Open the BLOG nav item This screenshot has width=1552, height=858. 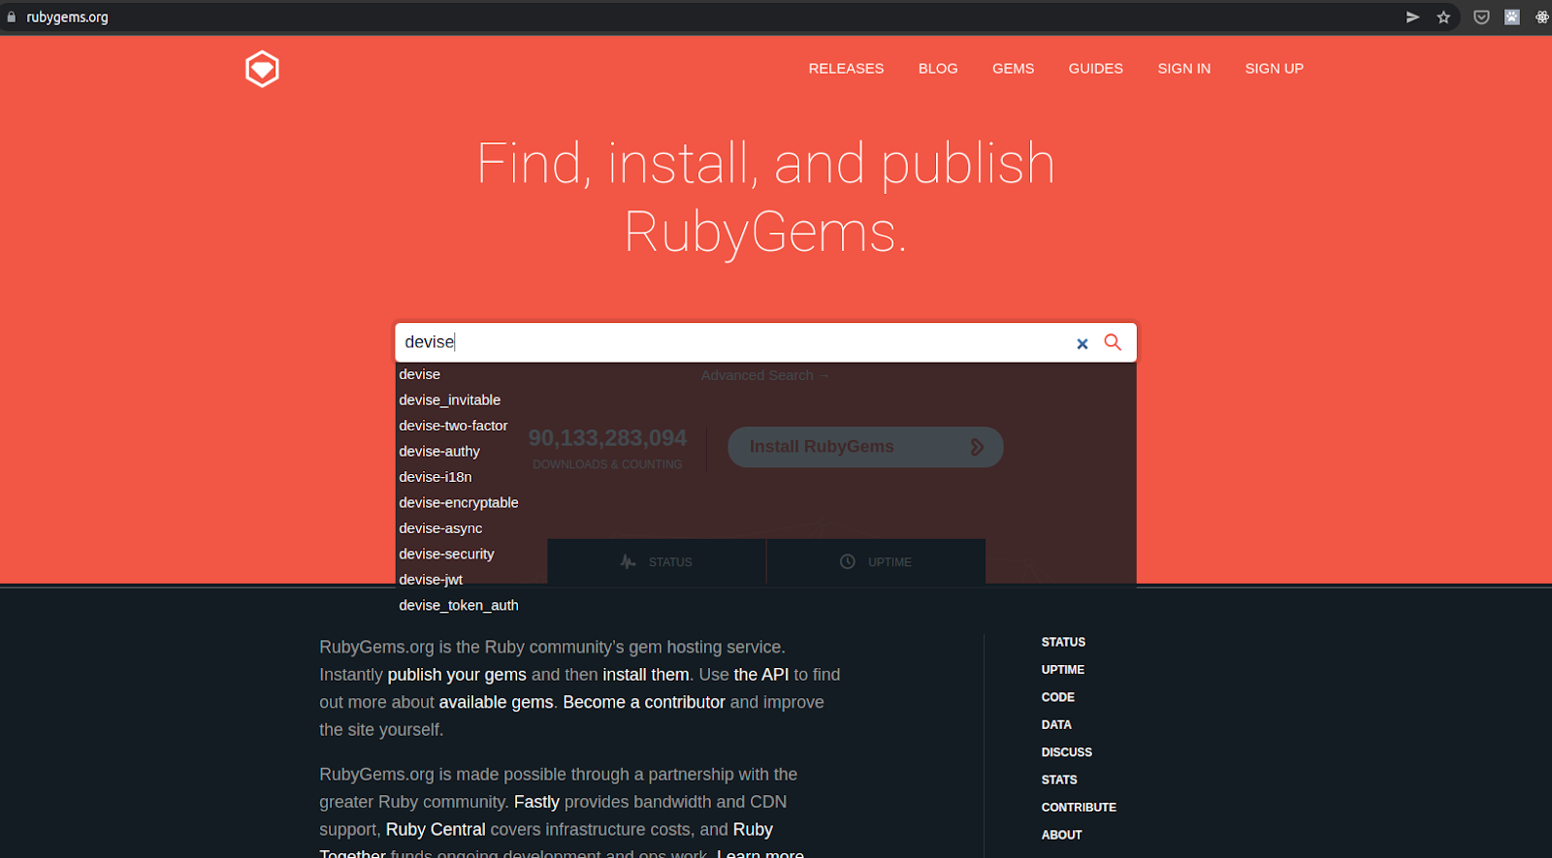click(x=938, y=69)
